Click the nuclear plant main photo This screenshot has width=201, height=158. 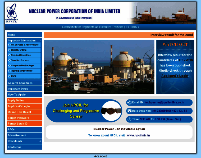click(99, 67)
